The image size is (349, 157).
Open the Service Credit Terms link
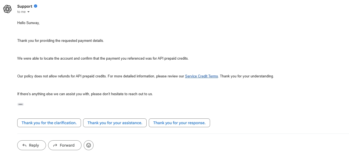coord(201,76)
